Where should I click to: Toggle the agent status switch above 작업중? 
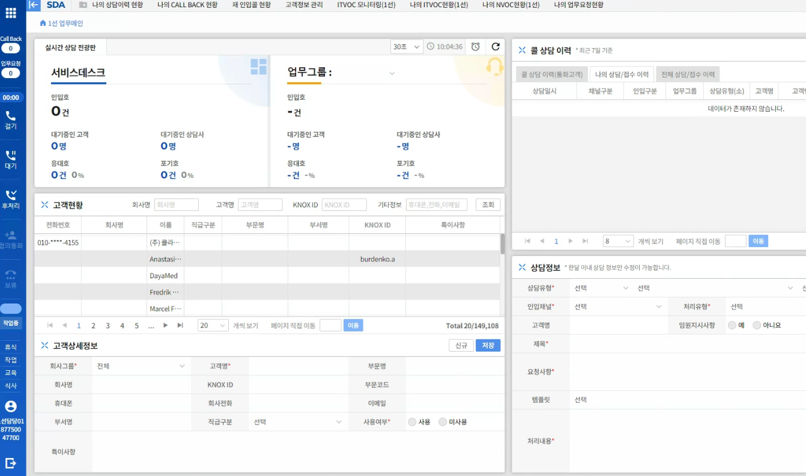(11, 309)
